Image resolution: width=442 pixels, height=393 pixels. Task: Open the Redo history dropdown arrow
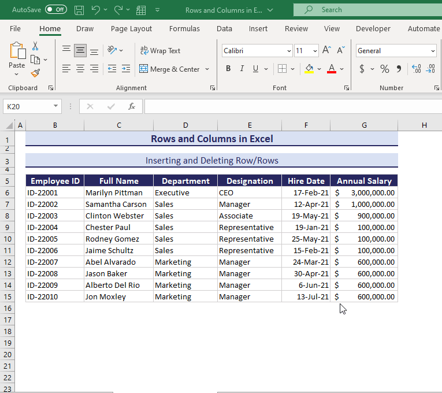pyautogui.click(x=128, y=10)
